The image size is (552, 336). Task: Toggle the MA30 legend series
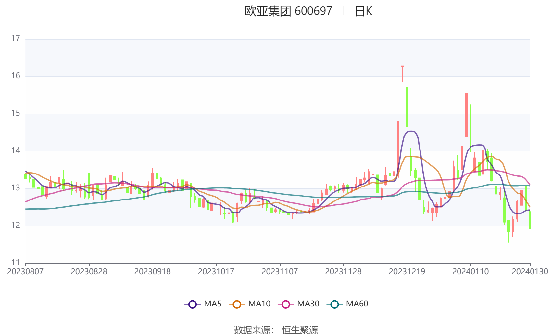pyautogui.click(x=298, y=304)
